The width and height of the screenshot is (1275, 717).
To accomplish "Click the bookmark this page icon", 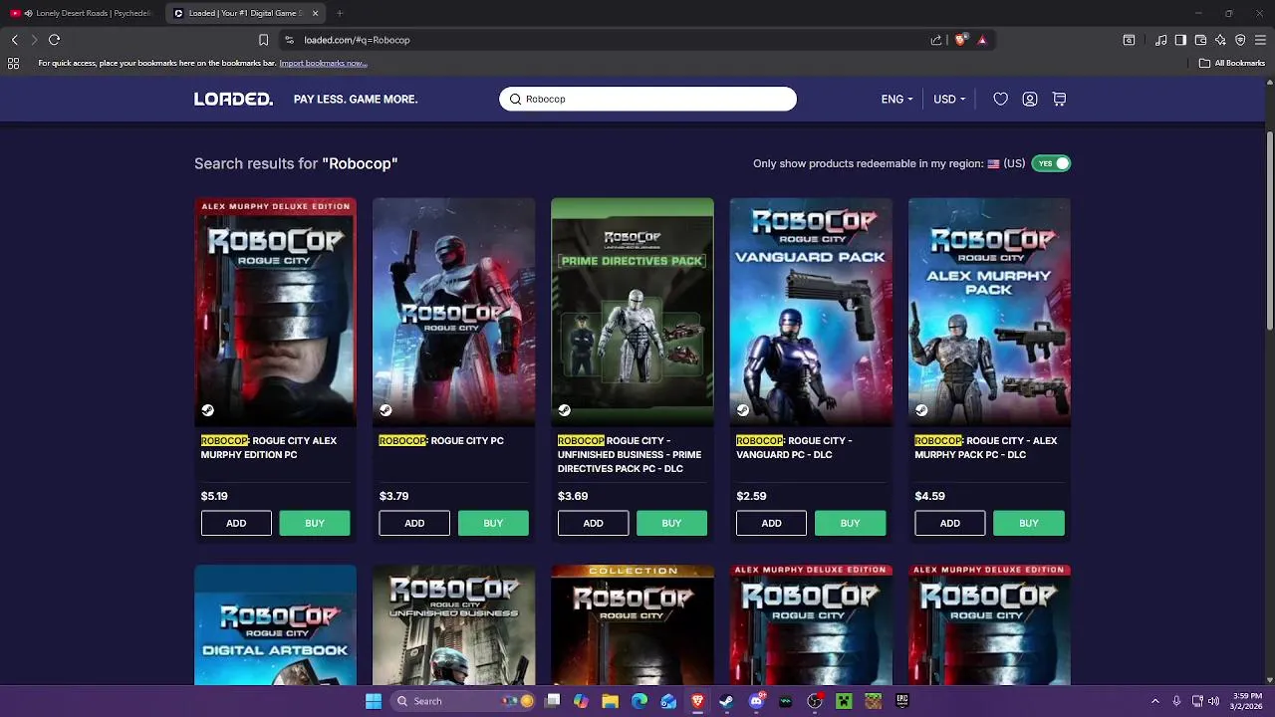I will point(263,40).
